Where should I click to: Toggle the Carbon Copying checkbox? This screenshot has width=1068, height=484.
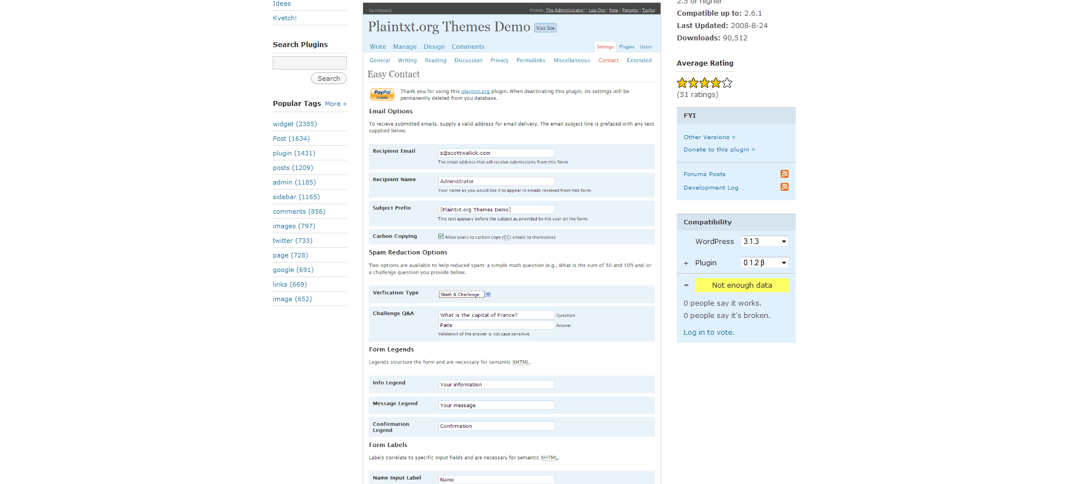coord(441,236)
